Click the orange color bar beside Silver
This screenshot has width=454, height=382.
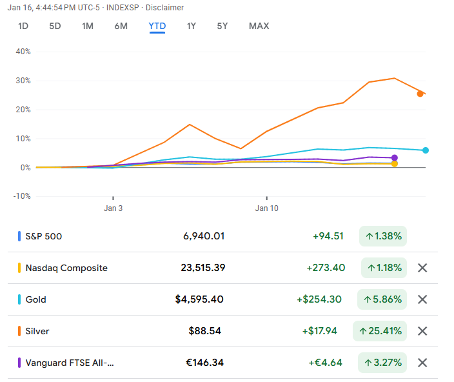19,331
